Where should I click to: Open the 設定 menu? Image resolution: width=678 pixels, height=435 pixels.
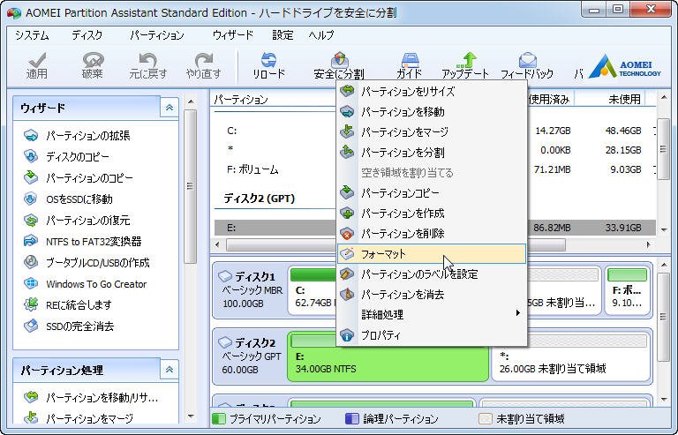coord(282,35)
